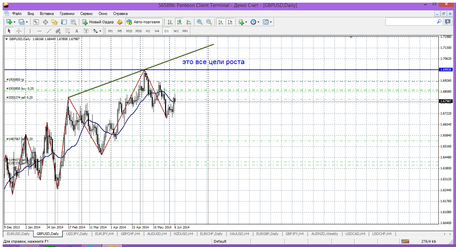
Task: Zoom in on the chart
Action: pyautogui.click(x=200, y=22)
